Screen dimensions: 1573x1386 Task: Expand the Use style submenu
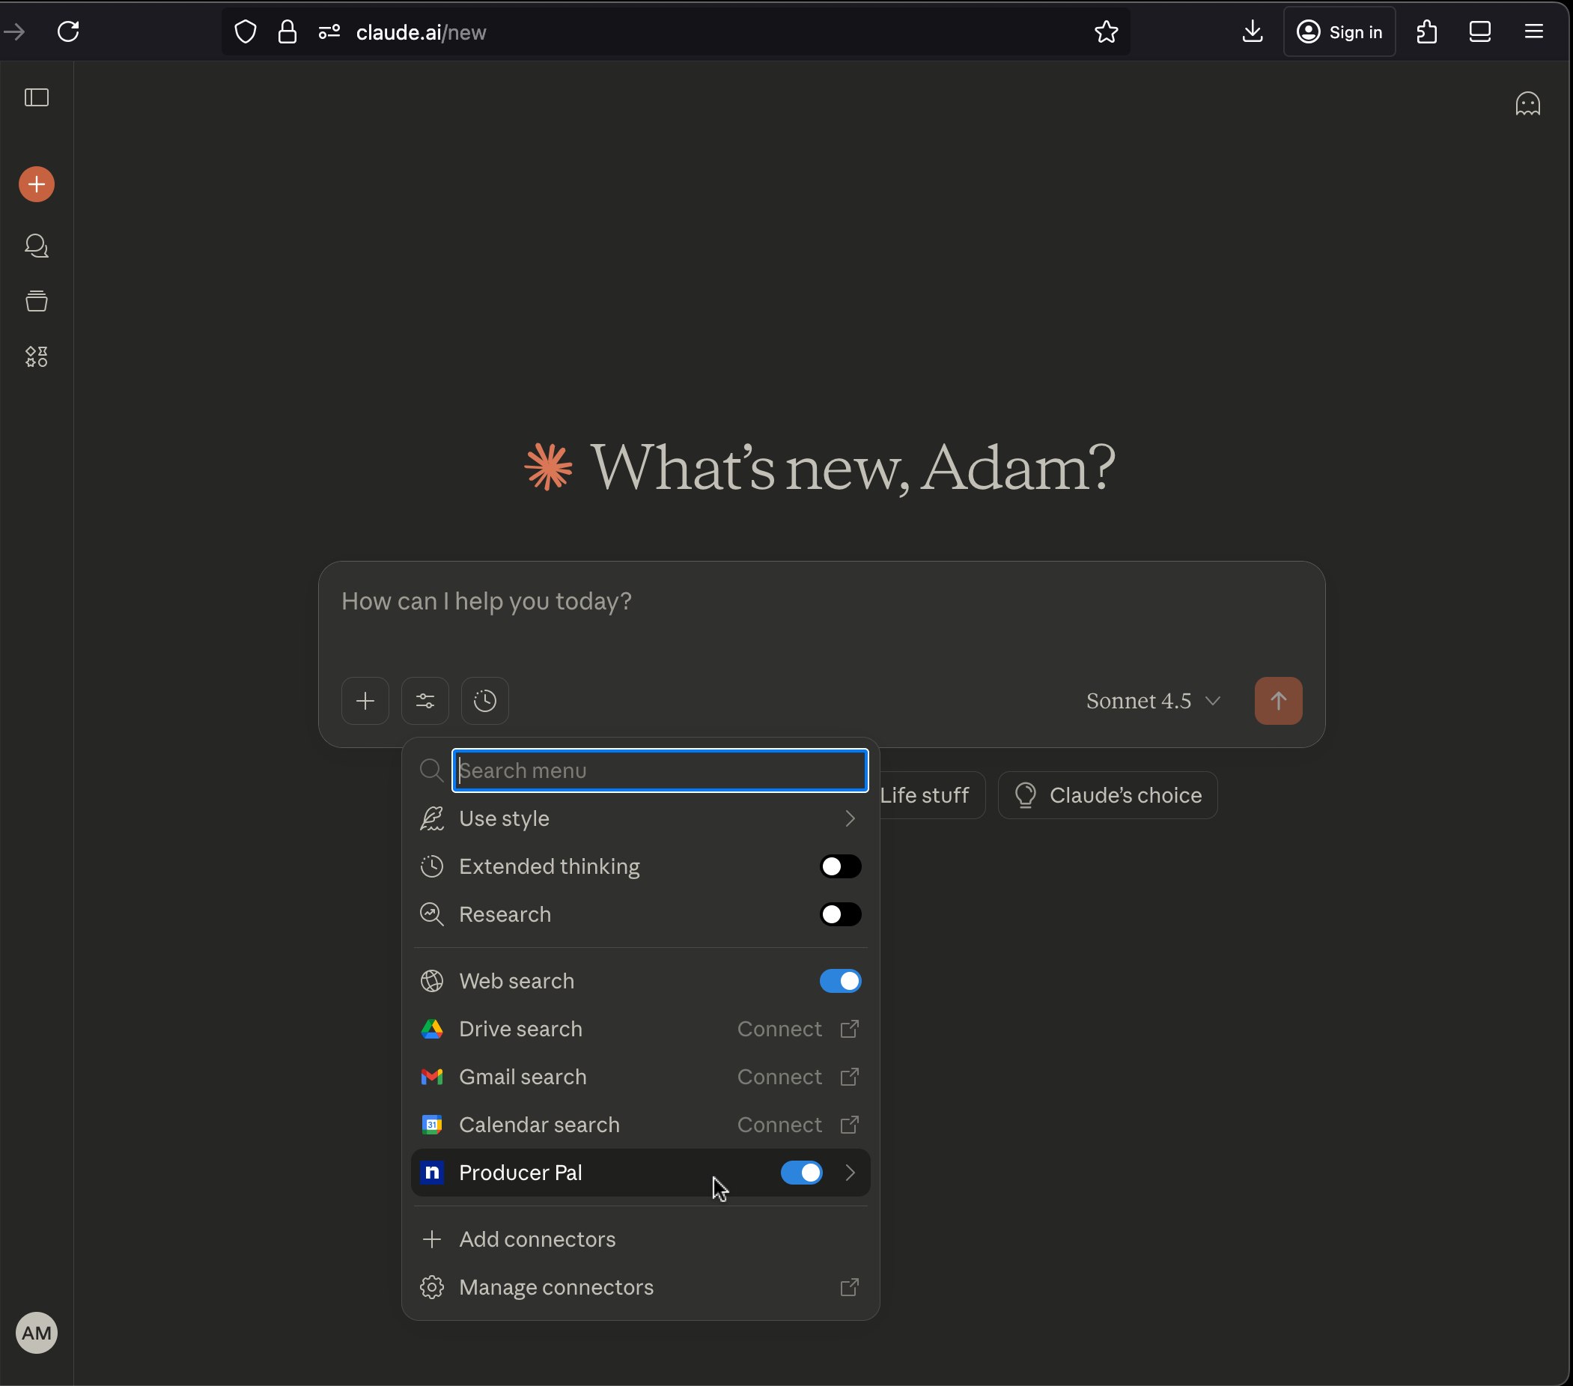click(850, 819)
